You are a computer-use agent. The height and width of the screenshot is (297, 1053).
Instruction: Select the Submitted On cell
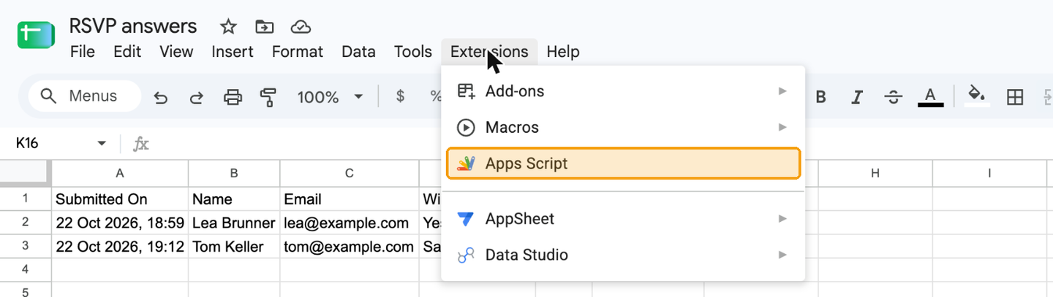click(120, 198)
